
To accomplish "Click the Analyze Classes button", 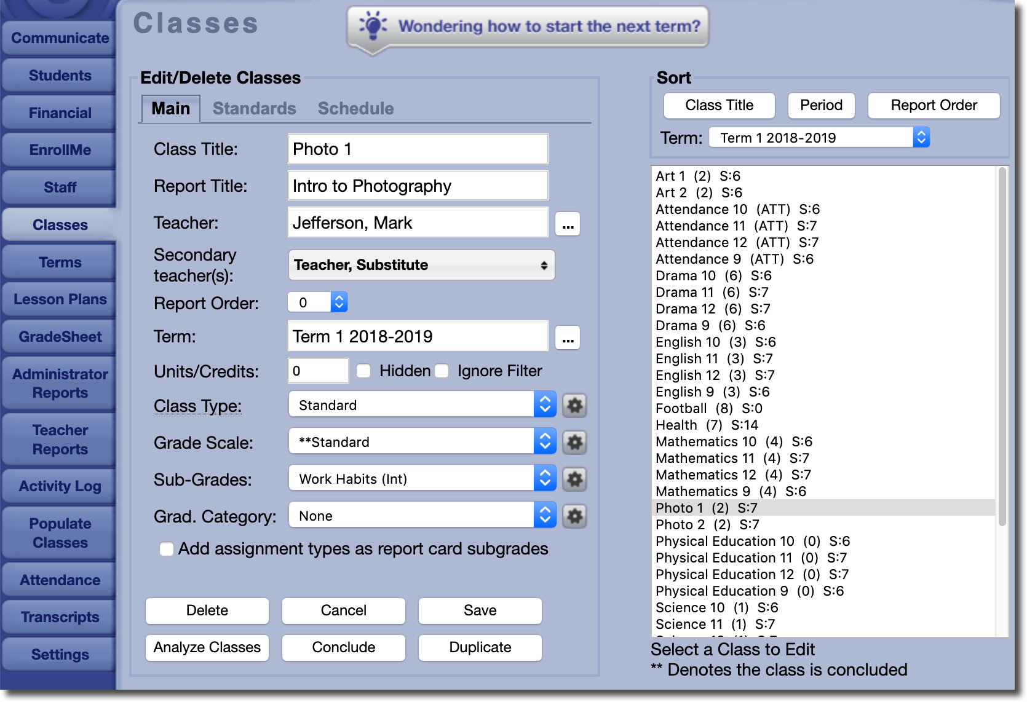I will 207,647.
